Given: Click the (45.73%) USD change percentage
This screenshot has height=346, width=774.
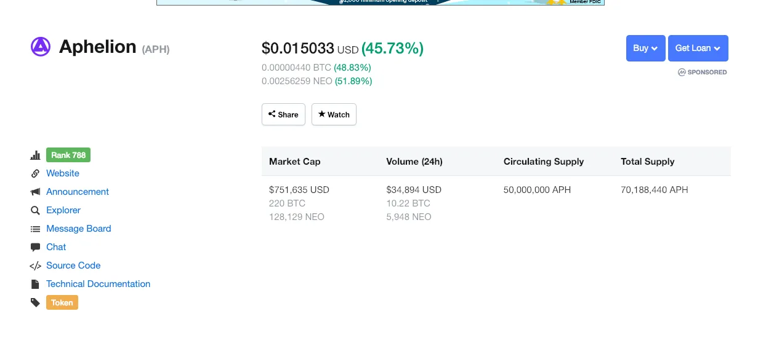Looking at the screenshot, I should click(393, 48).
